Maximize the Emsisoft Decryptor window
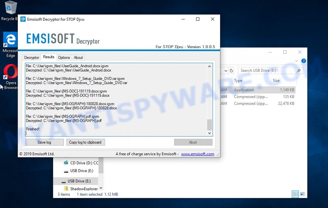328x208 pixels. 198,19
